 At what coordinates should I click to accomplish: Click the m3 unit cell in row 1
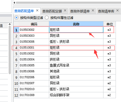point(109,30)
